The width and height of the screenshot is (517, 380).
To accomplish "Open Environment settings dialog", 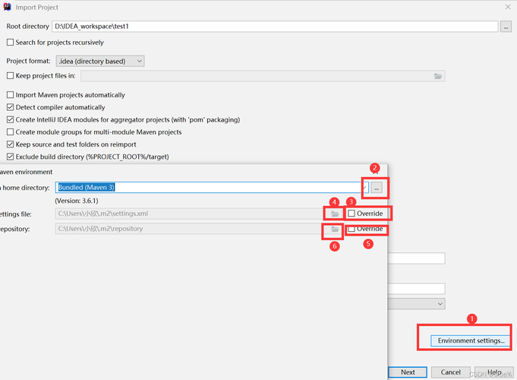I will point(471,340).
